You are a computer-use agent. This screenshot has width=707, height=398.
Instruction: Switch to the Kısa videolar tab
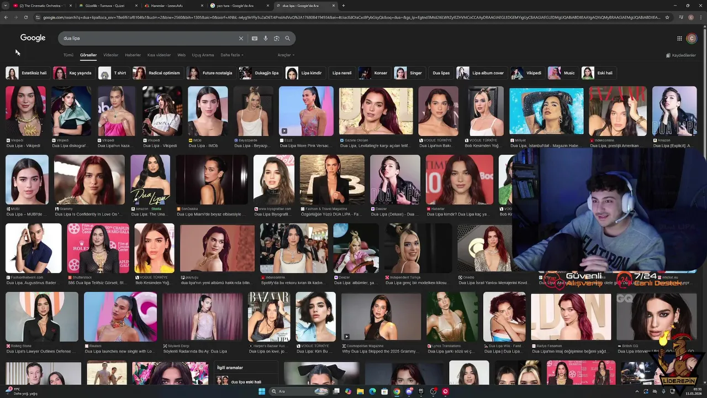pos(159,55)
